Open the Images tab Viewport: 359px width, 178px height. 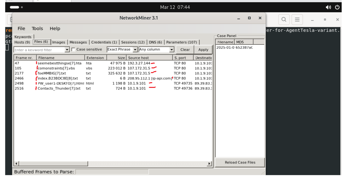click(59, 42)
